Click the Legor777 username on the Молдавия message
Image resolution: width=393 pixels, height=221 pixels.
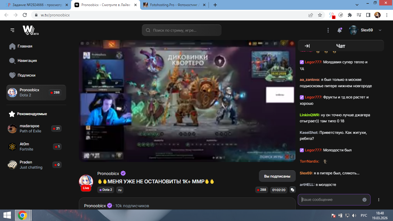[313, 62]
